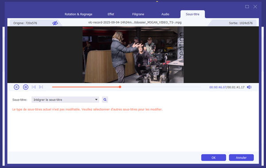266x168 pixels.
Task: Click the 00:00:46.07 current time
Action: (x=218, y=87)
